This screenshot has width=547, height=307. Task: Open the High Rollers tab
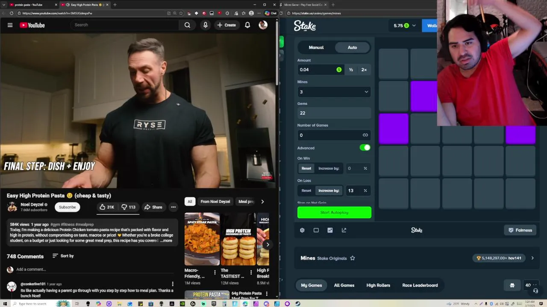[378, 285]
